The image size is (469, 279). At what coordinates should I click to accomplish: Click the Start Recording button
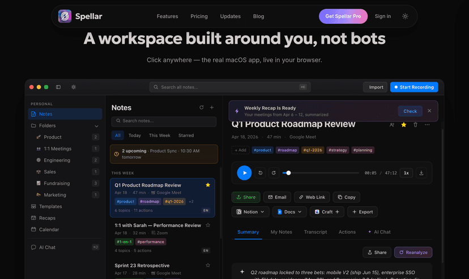tap(414, 87)
